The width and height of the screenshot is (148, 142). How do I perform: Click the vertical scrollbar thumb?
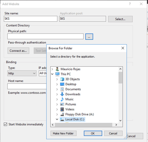click(x=120, y=78)
